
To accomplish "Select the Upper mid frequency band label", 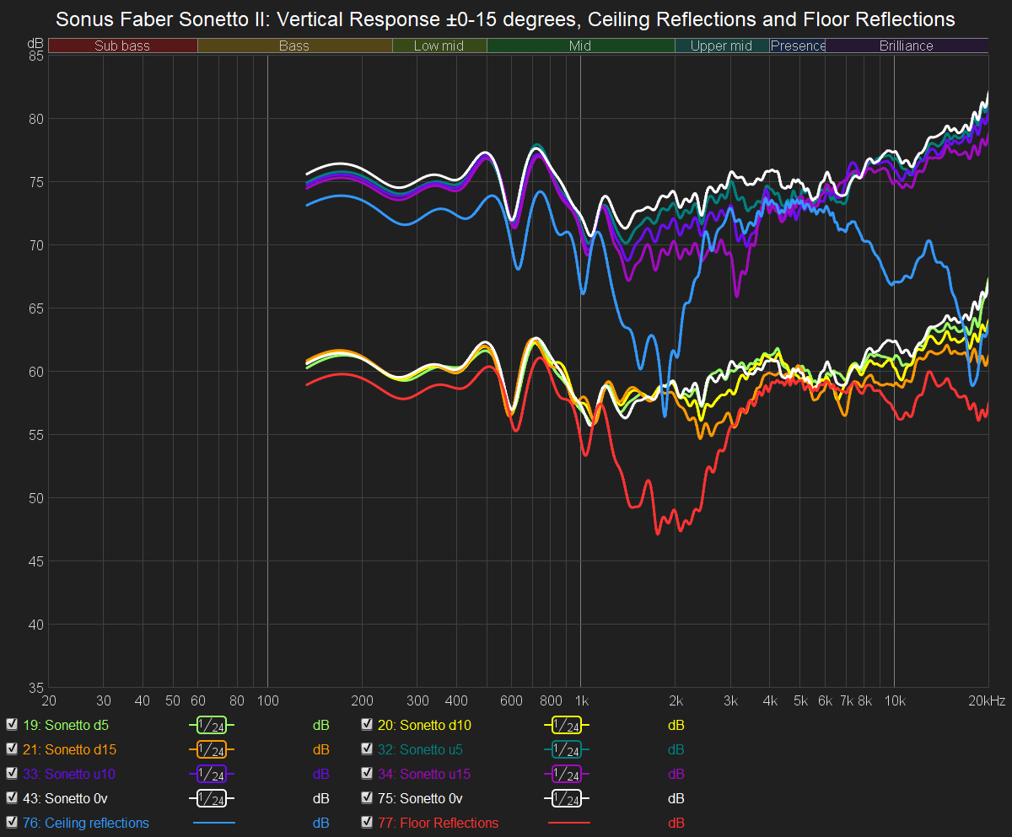I will pos(721,46).
